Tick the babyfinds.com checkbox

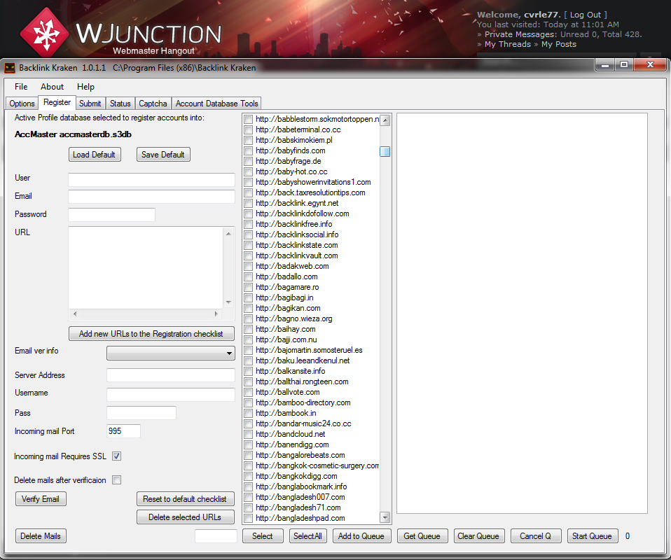248,150
